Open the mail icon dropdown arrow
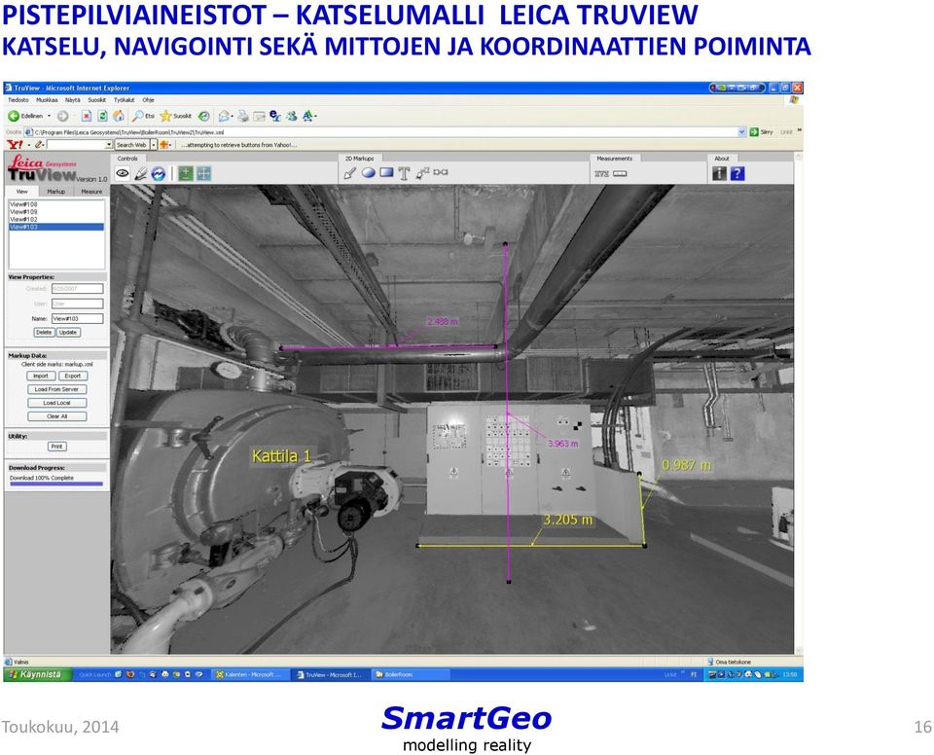934x755 pixels. [x=232, y=116]
